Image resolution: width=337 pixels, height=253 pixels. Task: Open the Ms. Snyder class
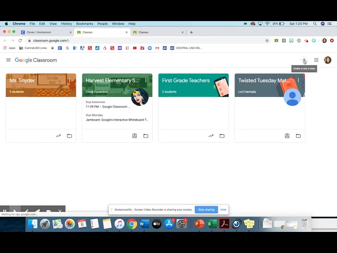point(22,81)
